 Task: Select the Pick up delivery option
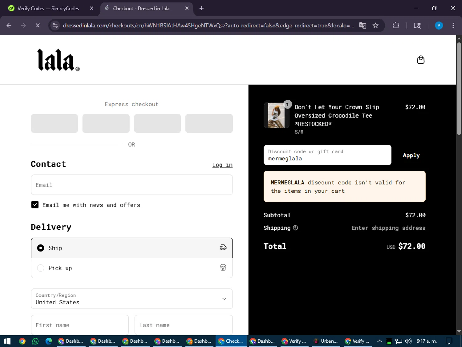132,268
